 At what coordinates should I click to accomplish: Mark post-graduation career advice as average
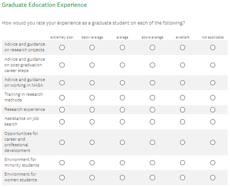click(122, 65)
